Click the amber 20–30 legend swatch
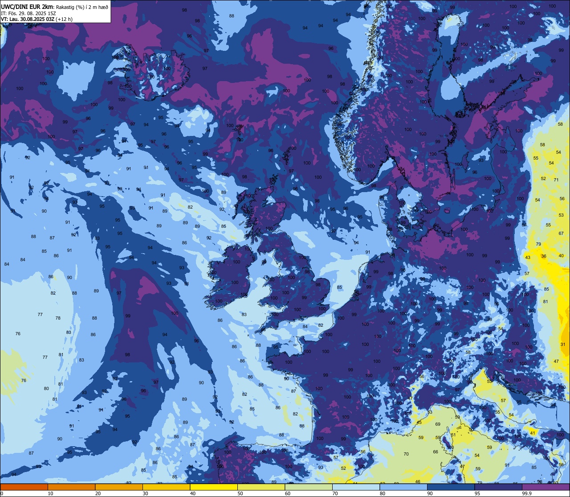The image size is (570, 497). (119, 487)
